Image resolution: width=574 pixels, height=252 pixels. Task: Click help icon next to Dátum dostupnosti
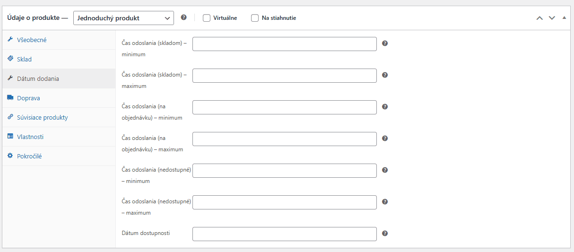click(385, 234)
